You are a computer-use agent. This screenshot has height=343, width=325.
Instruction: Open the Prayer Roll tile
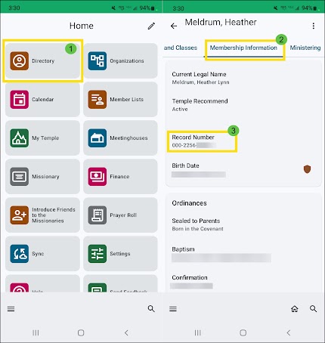click(120, 215)
